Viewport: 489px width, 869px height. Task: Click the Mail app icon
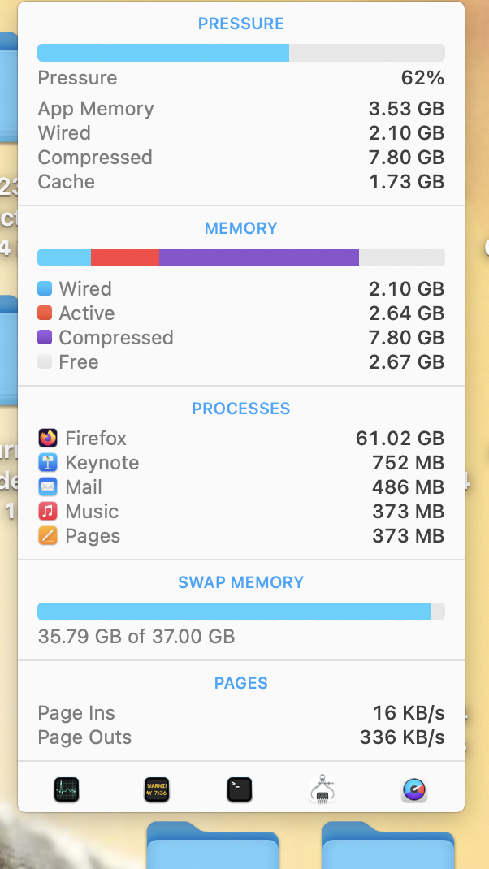tap(47, 486)
